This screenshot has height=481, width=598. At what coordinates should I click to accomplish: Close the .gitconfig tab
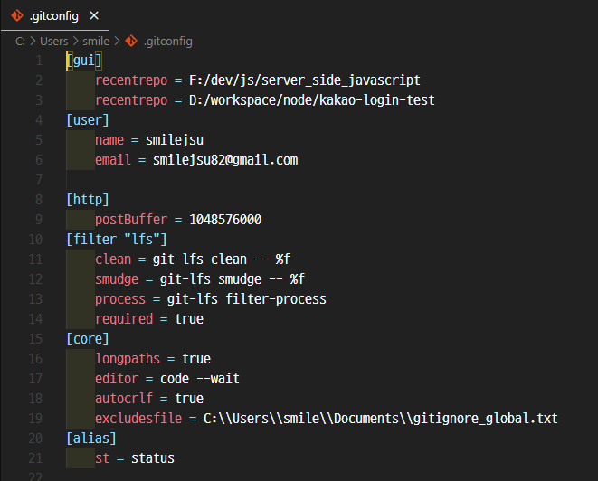(x=94, y=15)
